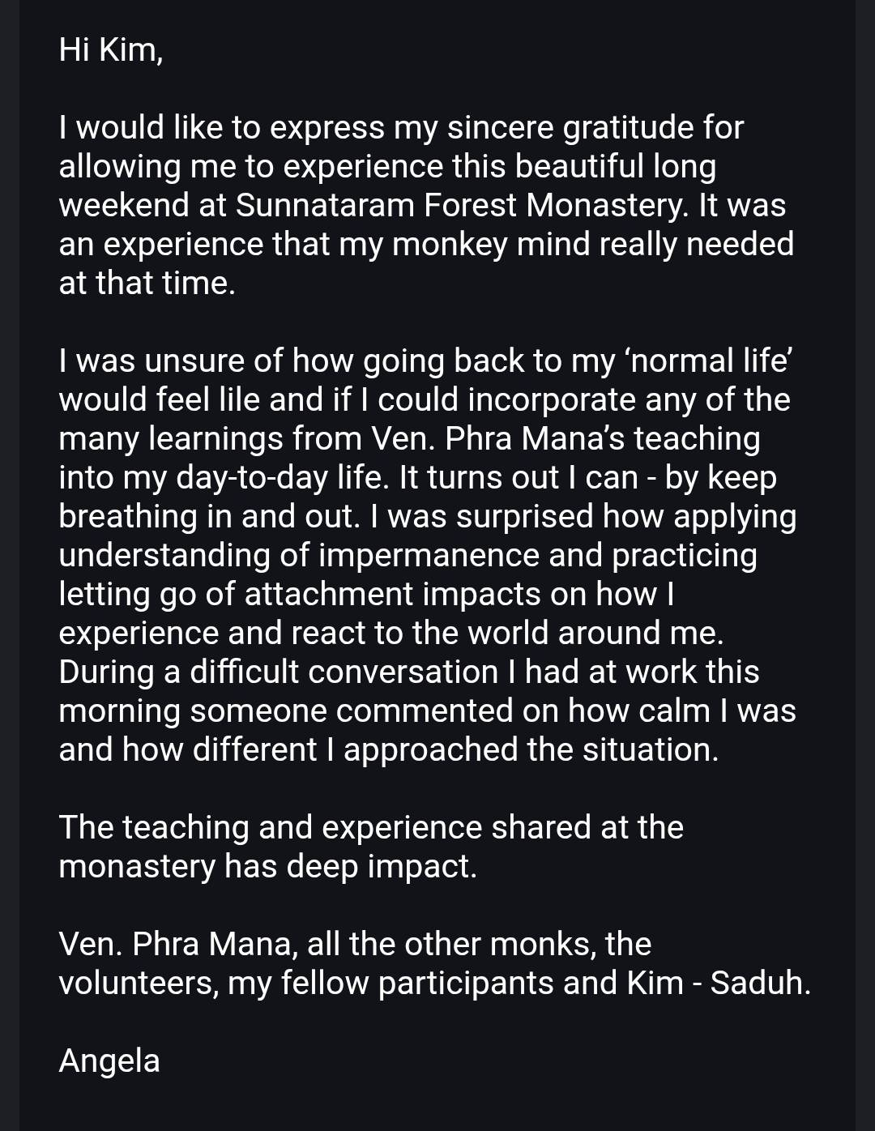Click the phrase 'difficult conversation'
The height and width of the screenshot is (1131, 875).
coord(344,672)
